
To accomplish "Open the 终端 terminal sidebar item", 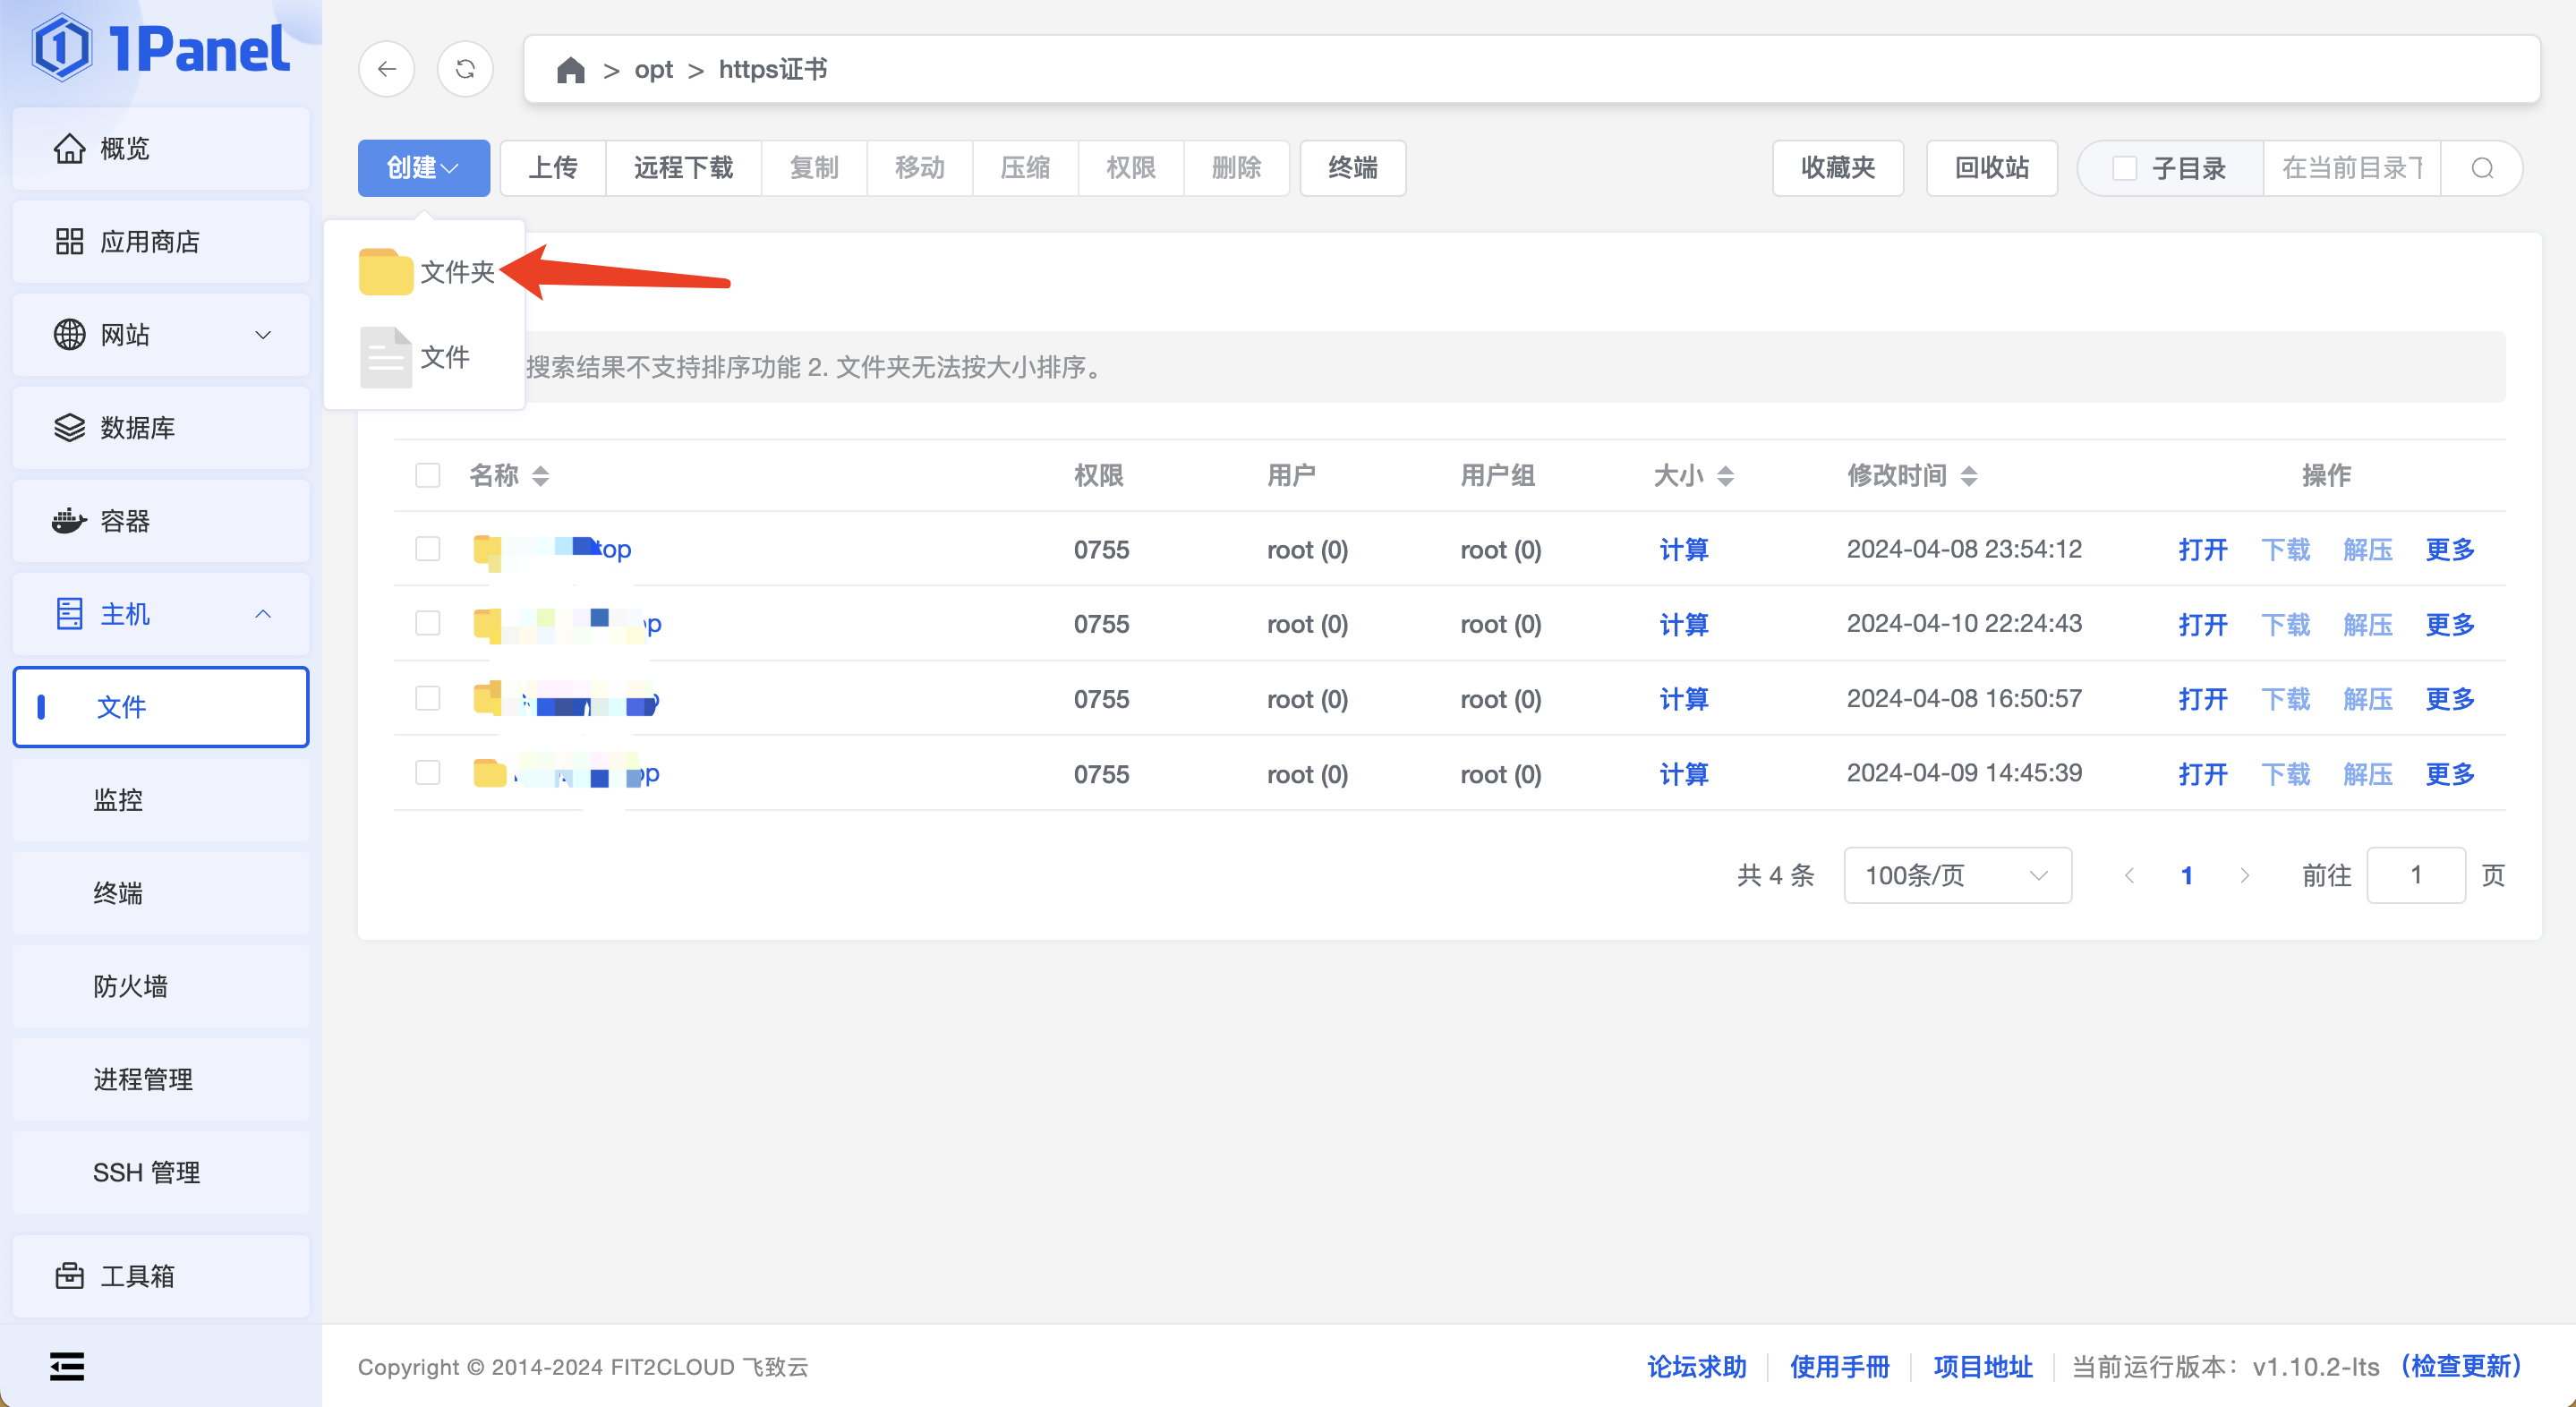I will point(161,893).
